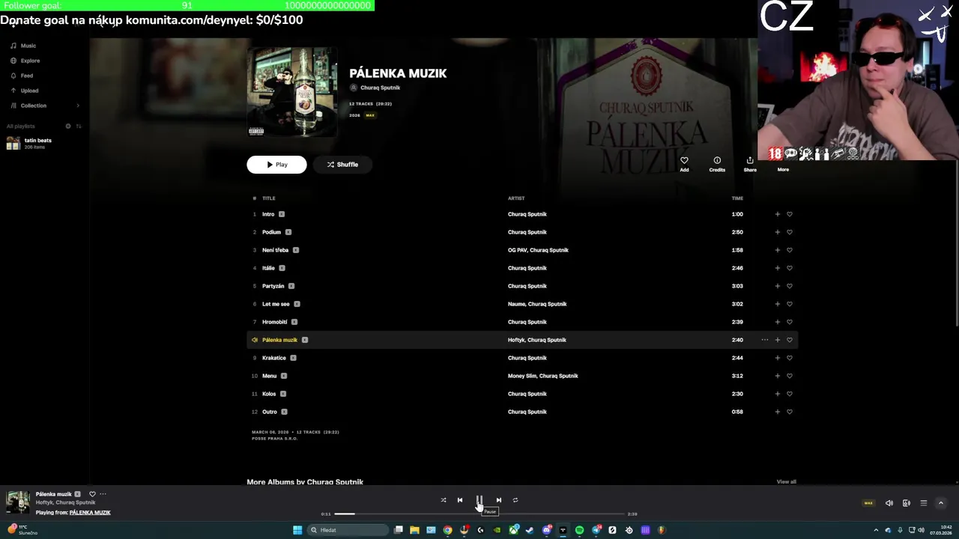Click the Pálenka Muzik album cover

click(x=292, y=92)
